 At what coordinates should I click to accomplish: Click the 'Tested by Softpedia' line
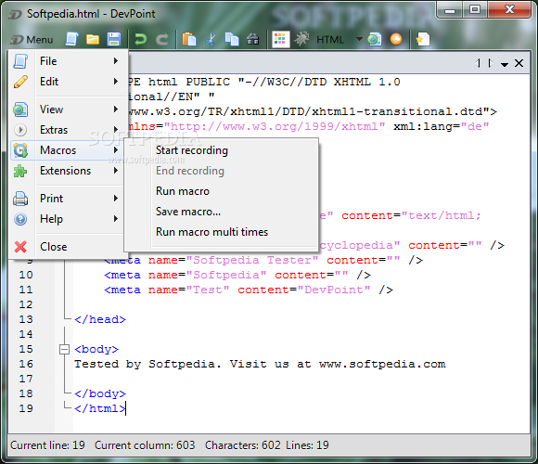pos(260,364)
